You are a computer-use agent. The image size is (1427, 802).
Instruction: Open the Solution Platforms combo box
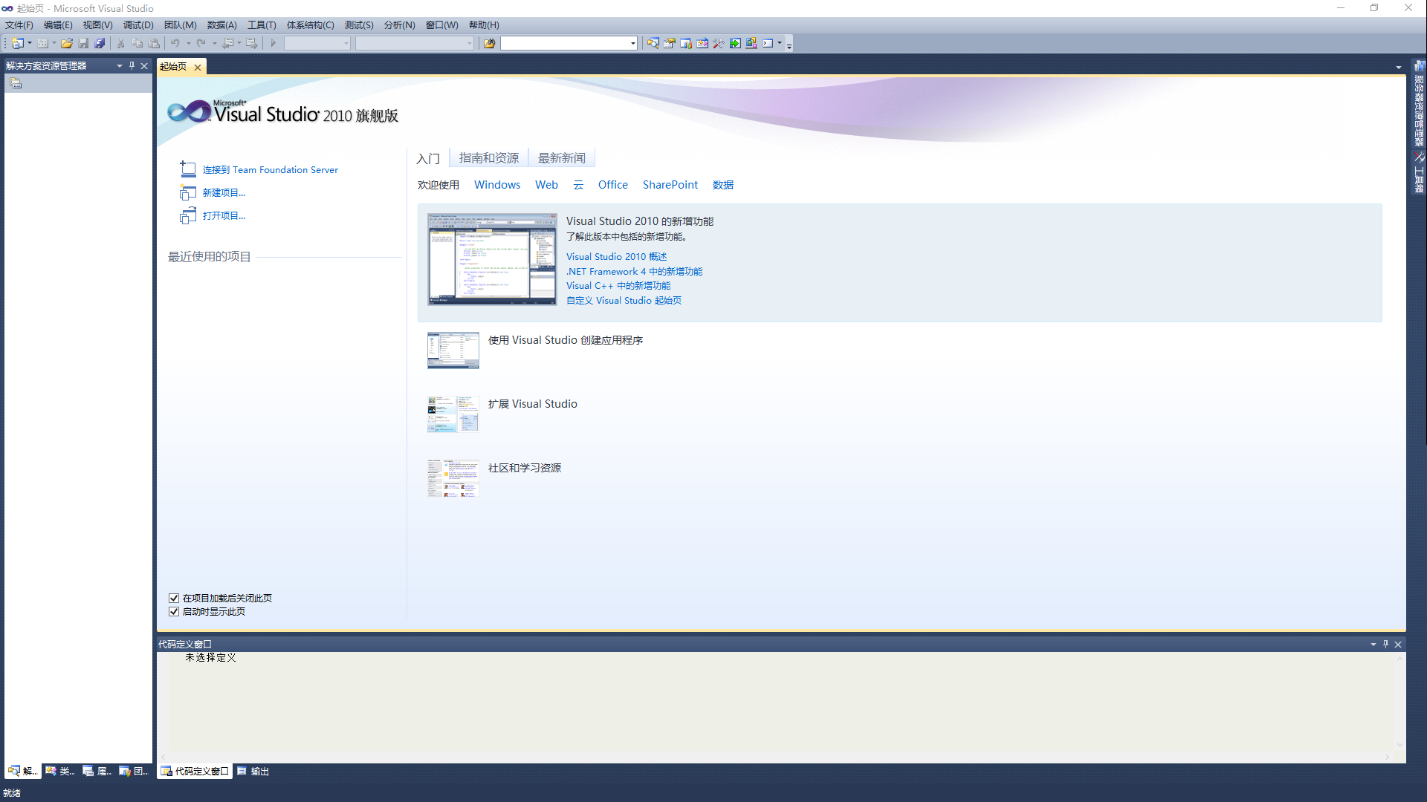pos(415,43)
